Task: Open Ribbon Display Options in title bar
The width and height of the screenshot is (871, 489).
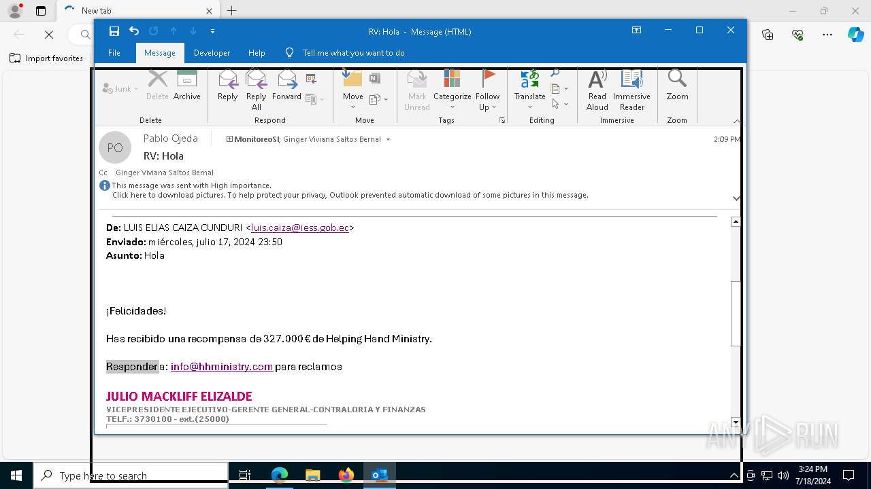Action: pyautogui.click(x=636, y=31)
